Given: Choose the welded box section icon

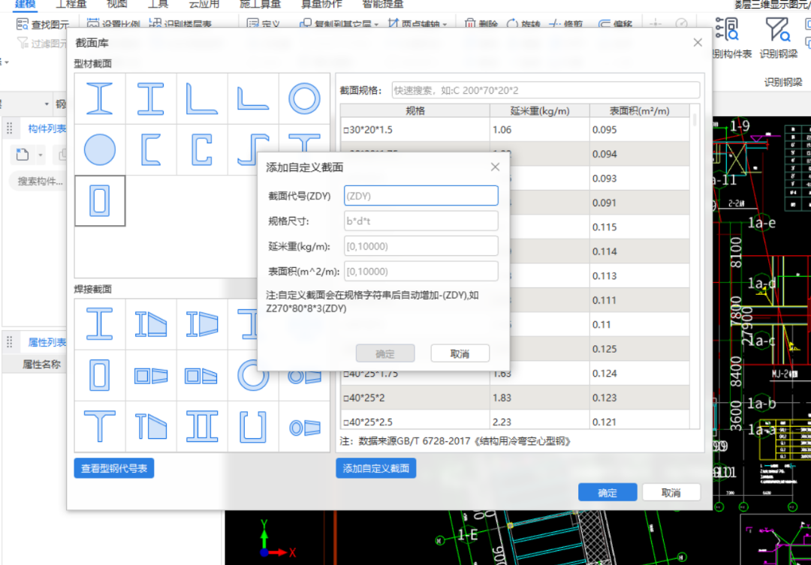Looking at the screenshot, I should pyautogui.click(x=99, y=375).
